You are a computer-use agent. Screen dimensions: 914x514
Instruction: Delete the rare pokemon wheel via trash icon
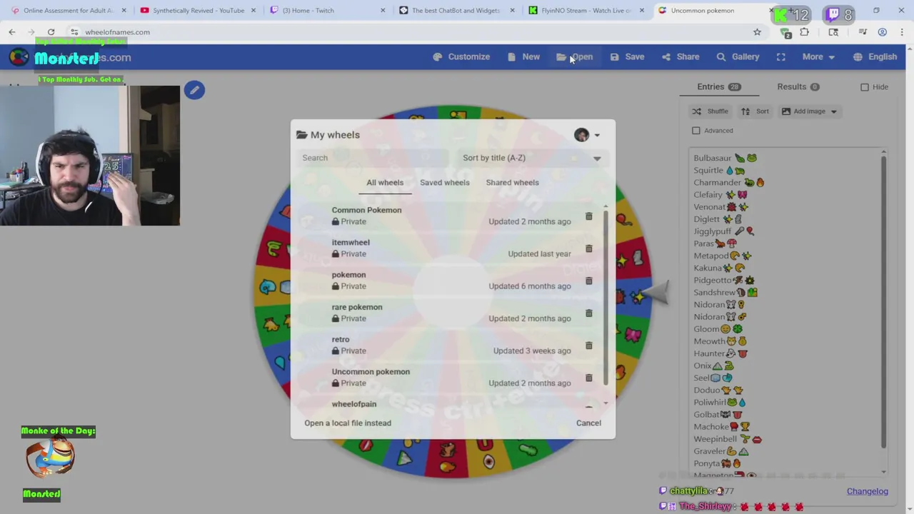588,313
